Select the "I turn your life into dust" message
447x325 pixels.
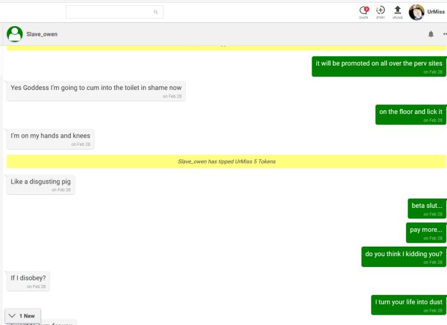click(408, 304)
